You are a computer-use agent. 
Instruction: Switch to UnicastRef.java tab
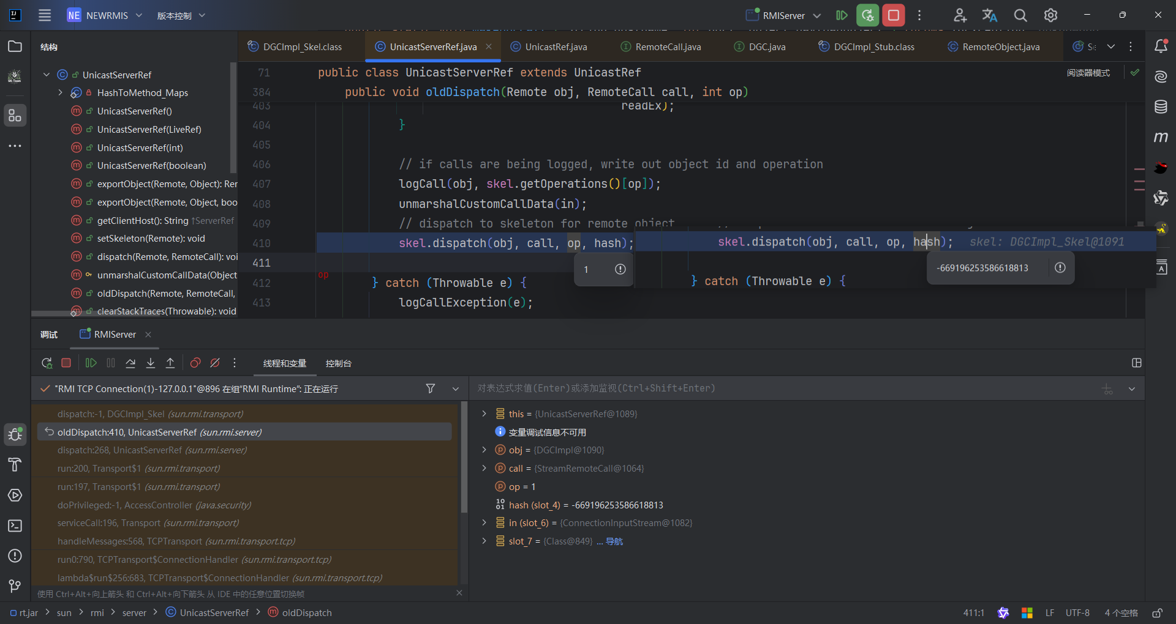(549, 46)
